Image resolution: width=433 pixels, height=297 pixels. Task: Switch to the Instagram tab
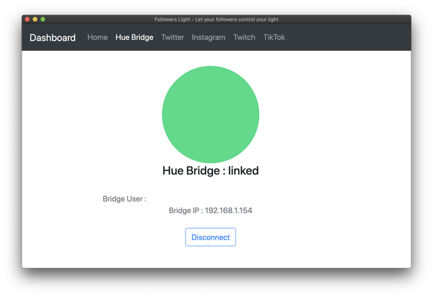click(208, 37)
